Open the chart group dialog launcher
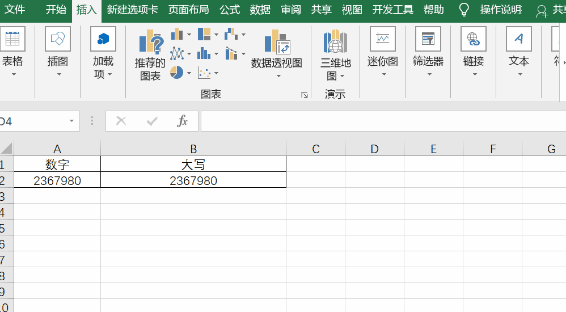 [305, 95]
